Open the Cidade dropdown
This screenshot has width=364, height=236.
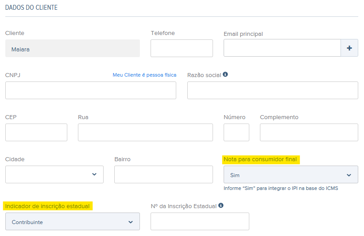pyautogui.click(x=54, y=174)
